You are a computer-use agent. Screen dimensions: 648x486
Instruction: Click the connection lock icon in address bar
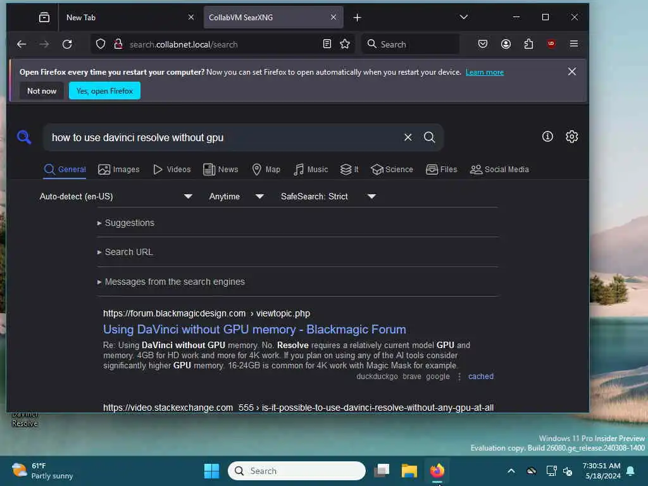pos(118,44)
